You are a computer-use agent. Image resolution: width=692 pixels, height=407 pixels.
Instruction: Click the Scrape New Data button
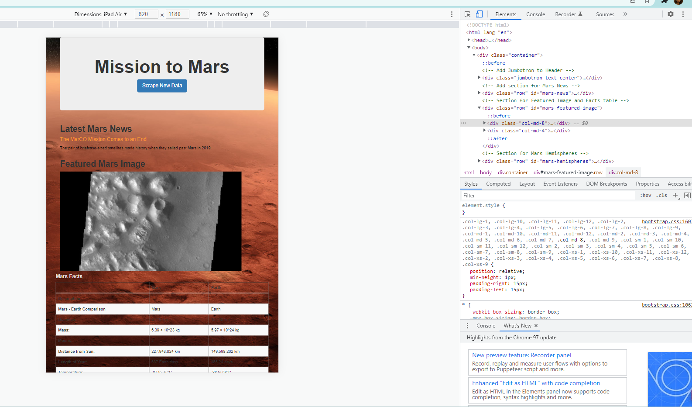(x=162, y=86)
